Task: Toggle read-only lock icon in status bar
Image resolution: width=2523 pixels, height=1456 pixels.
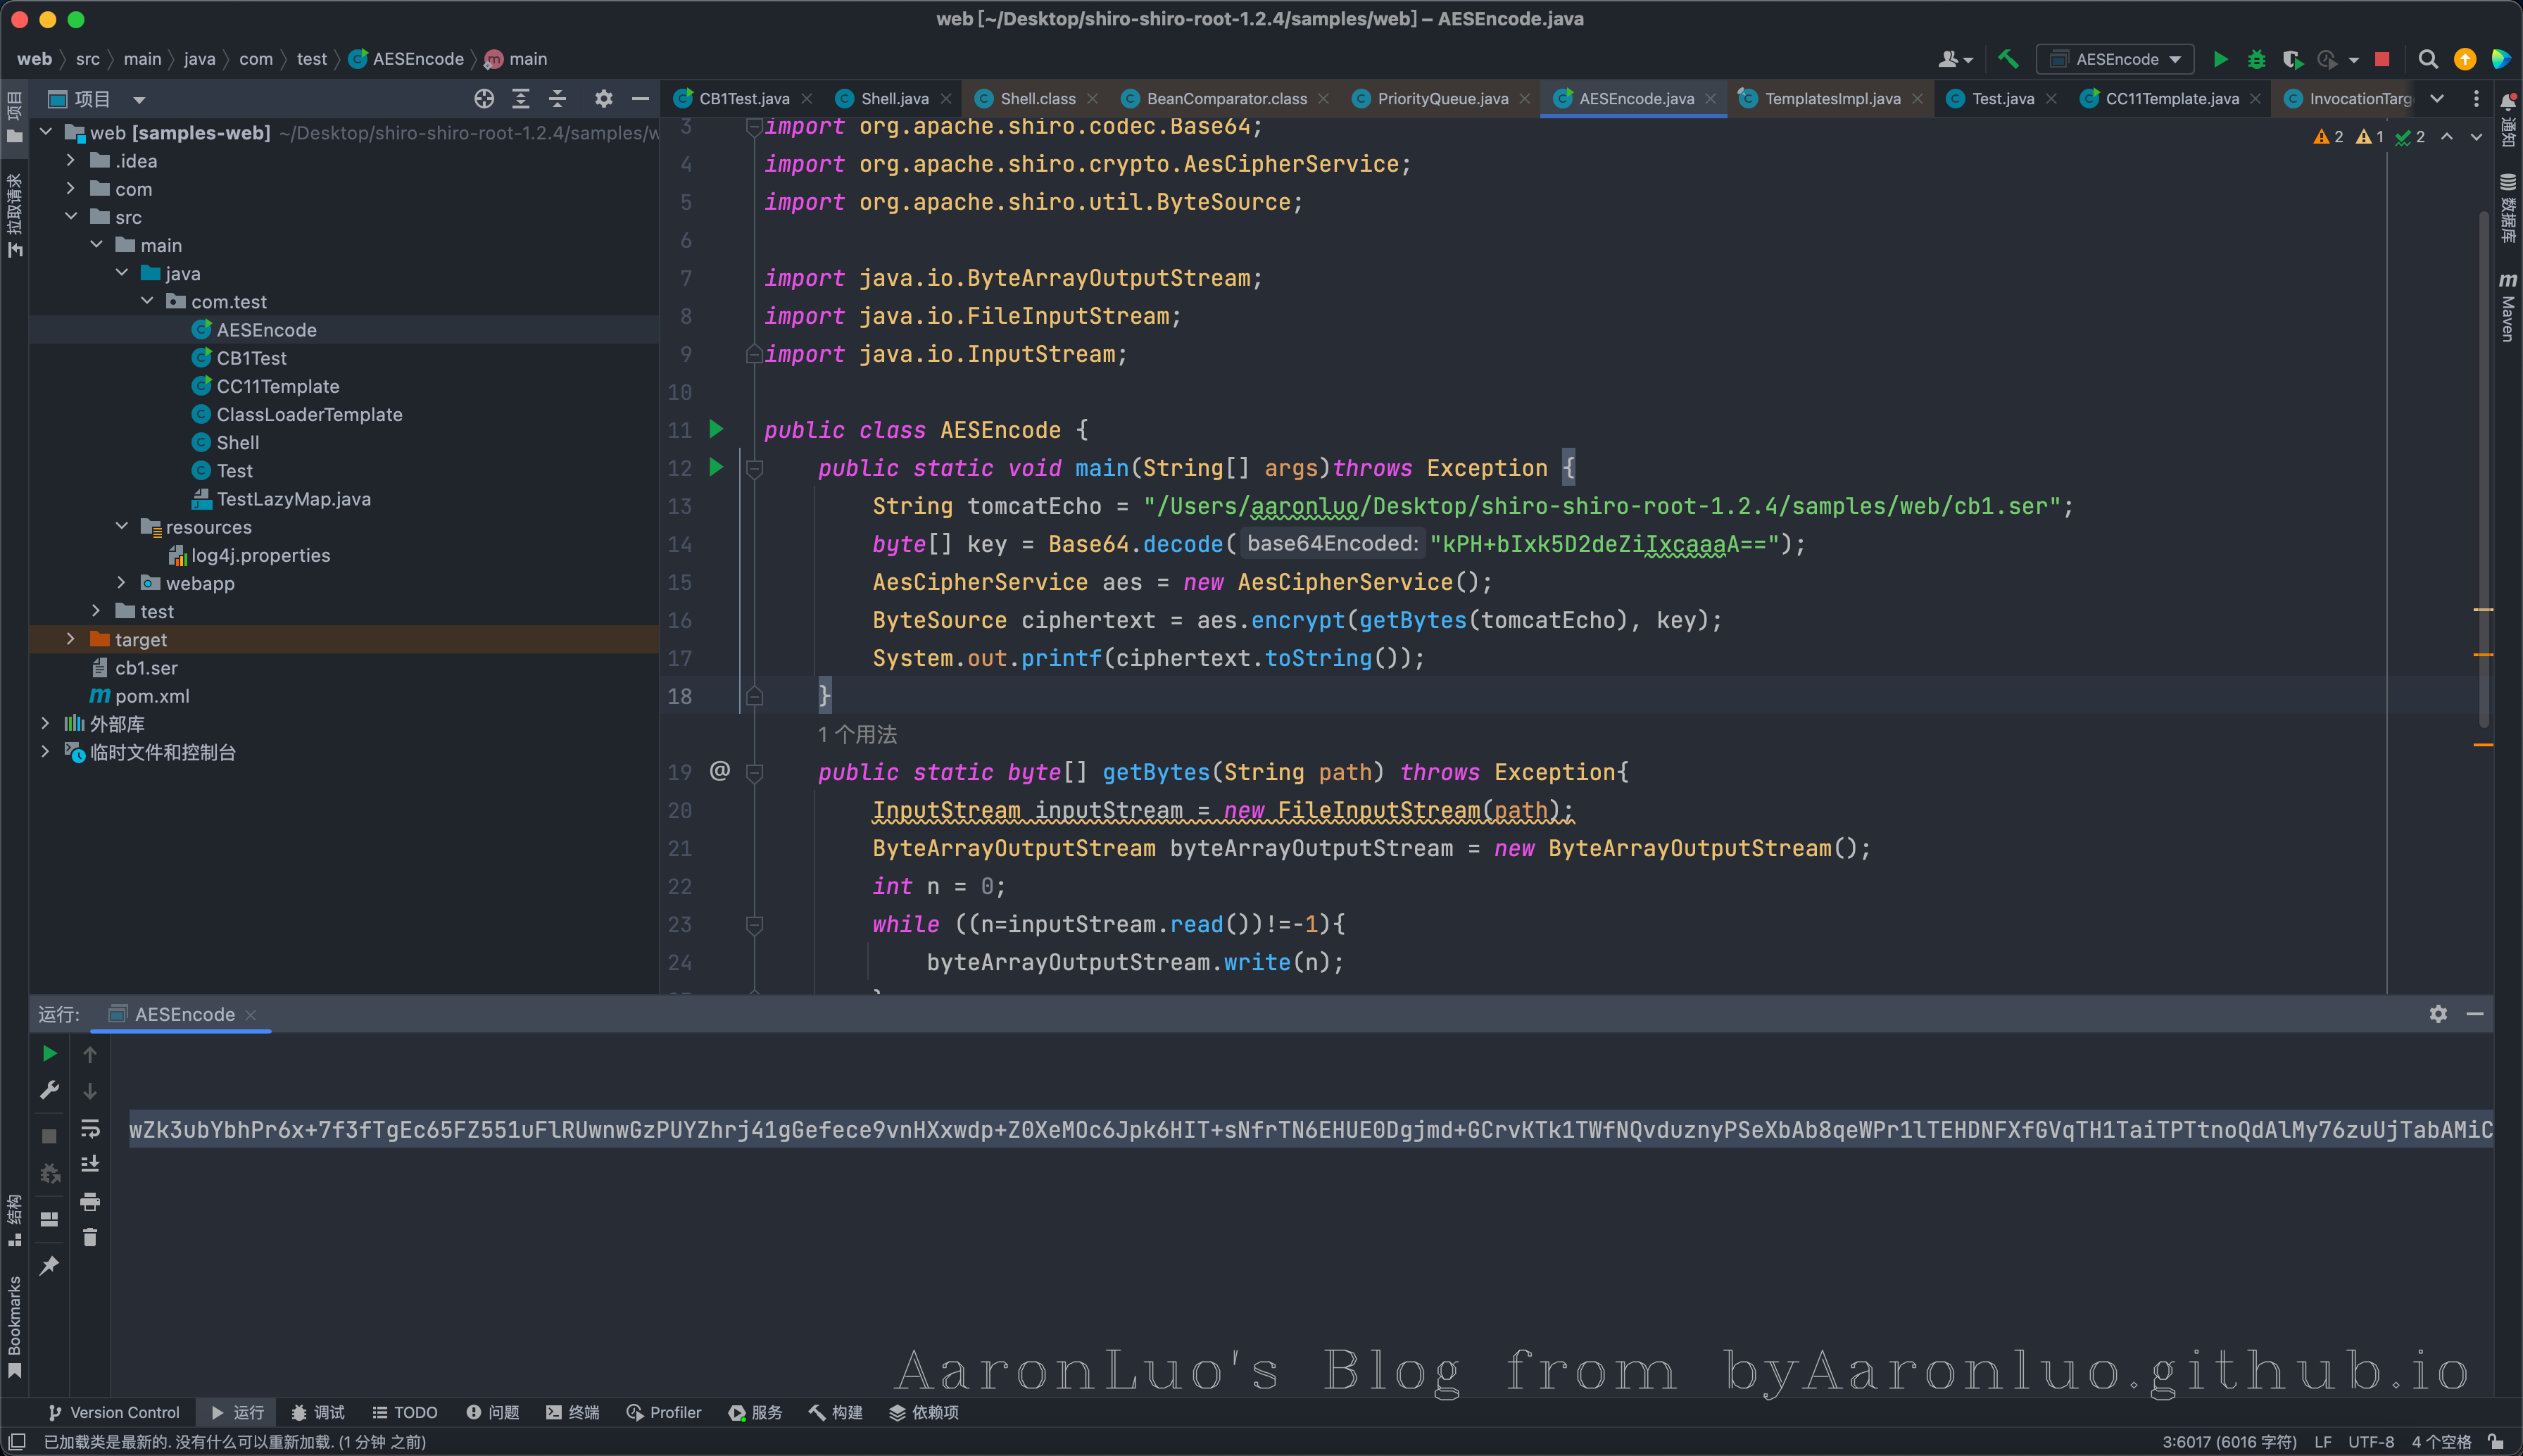Action: coord(2496,1441)
